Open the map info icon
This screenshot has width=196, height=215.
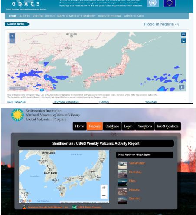click(182, 87)
